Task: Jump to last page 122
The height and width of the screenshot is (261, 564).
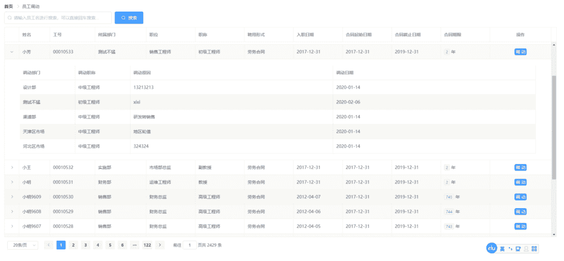Action: coord(147,245)
